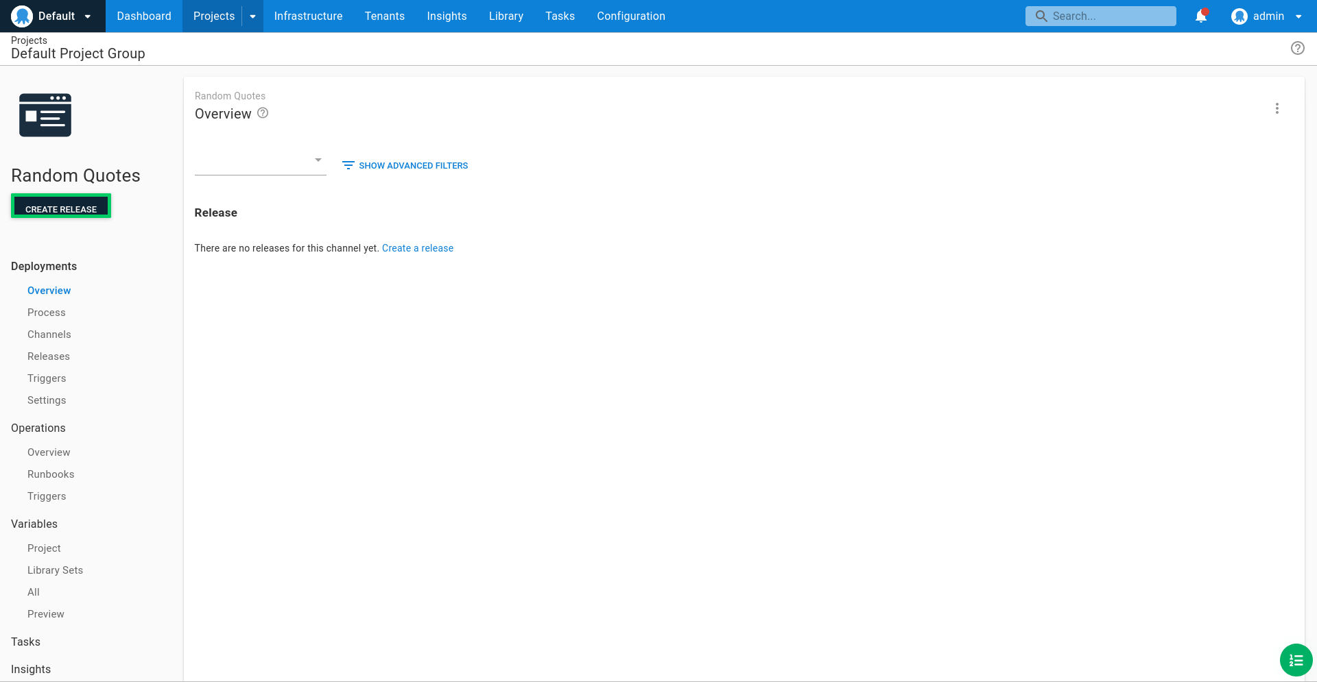
Task: Expand the admin user dropdown arrow
Action: tap(1298, 16)
